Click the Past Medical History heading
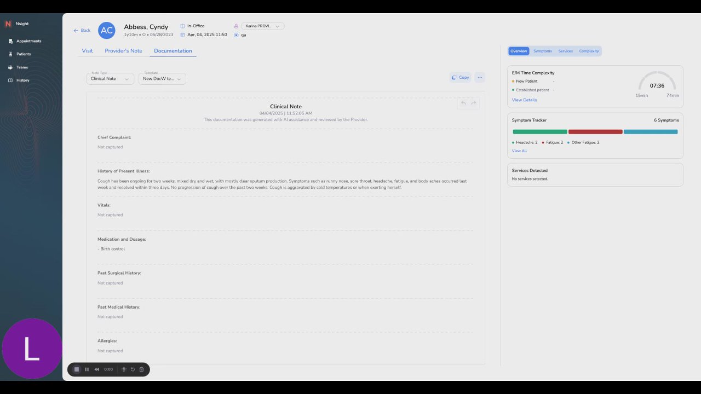701x394 pixels. point(119,307)
